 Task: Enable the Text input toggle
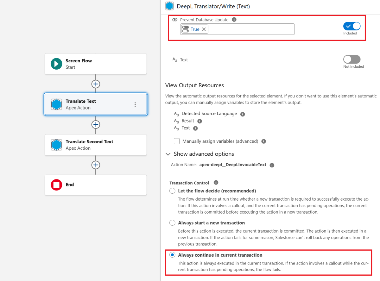pos(352,59)
